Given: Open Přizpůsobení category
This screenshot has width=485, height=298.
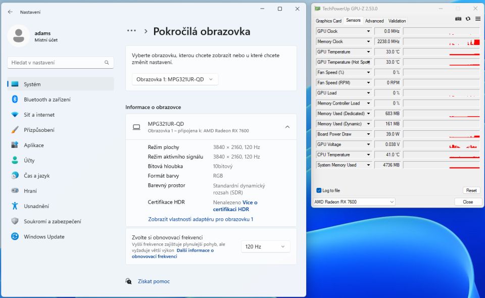Looking at the screenshot, I should click(61, 130).
